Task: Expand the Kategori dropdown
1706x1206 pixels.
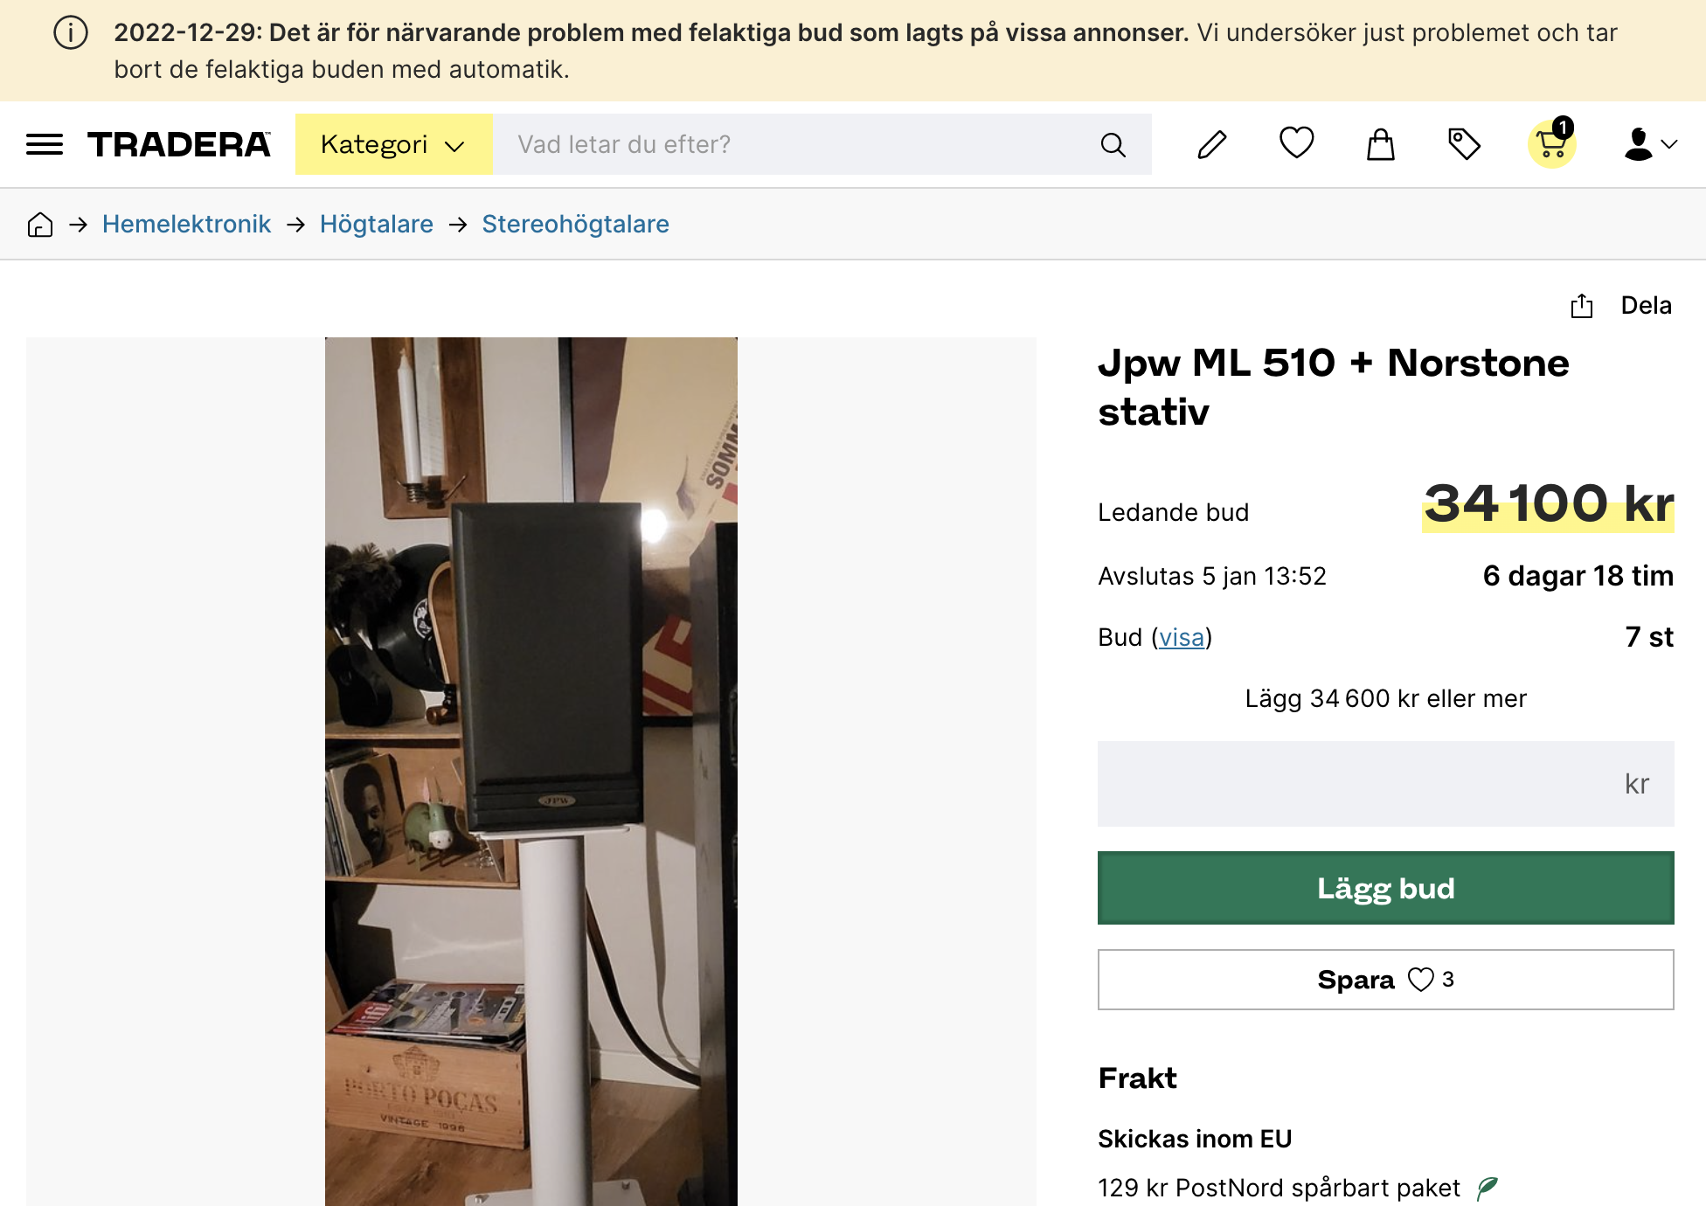Action: (393, 144)
